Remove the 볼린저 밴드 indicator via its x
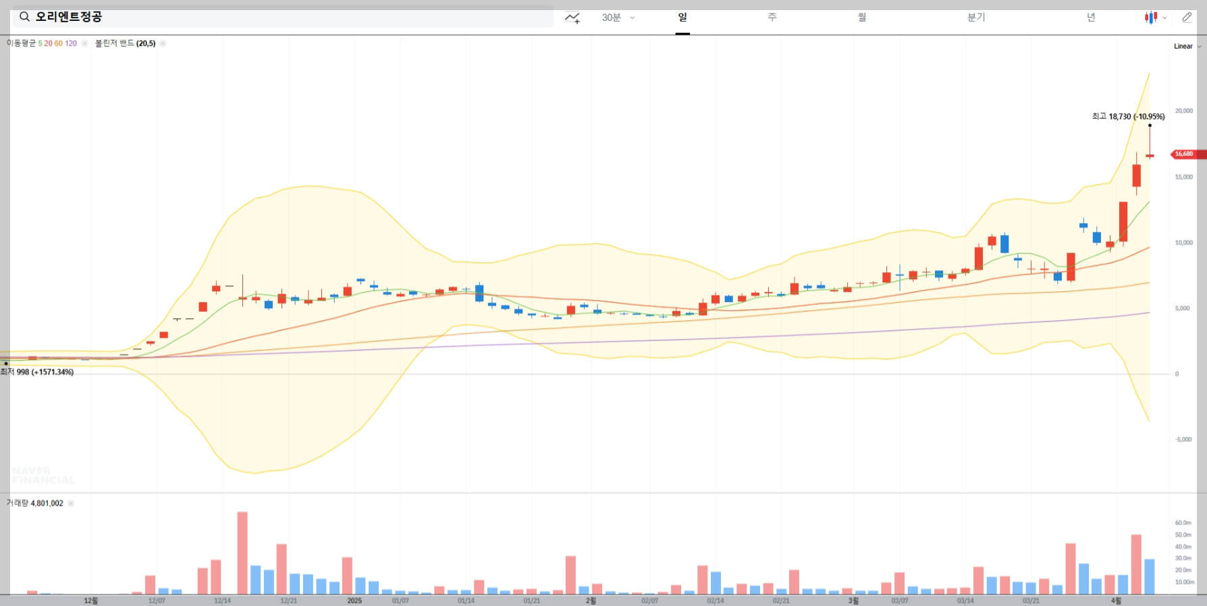This screenshot has height=606, width=1207. [163, 43]
